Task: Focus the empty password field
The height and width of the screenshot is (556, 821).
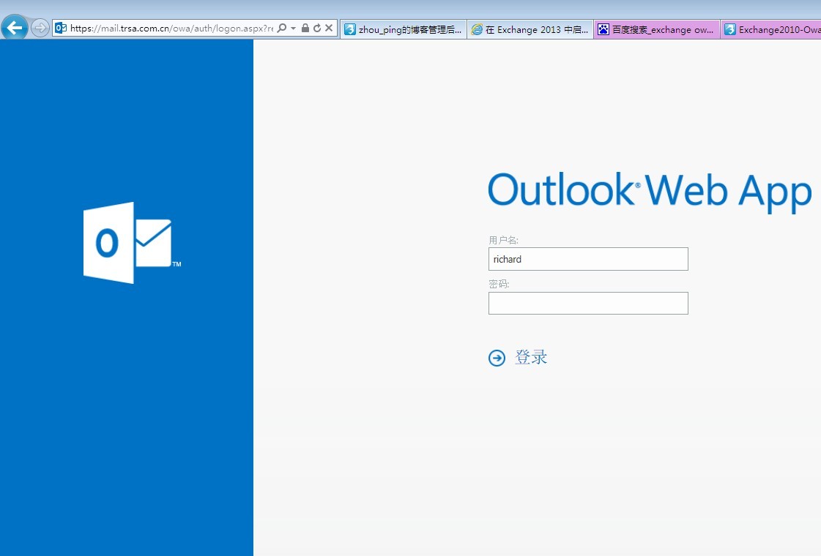Action: pos(588,304)
